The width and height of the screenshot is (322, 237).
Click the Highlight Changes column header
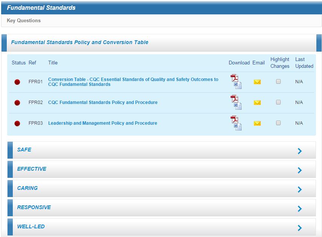click(x=280, y=63)
